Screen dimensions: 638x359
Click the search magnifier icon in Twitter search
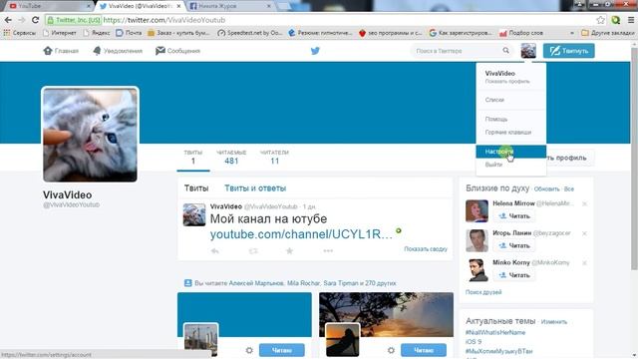tap(505, 51)
